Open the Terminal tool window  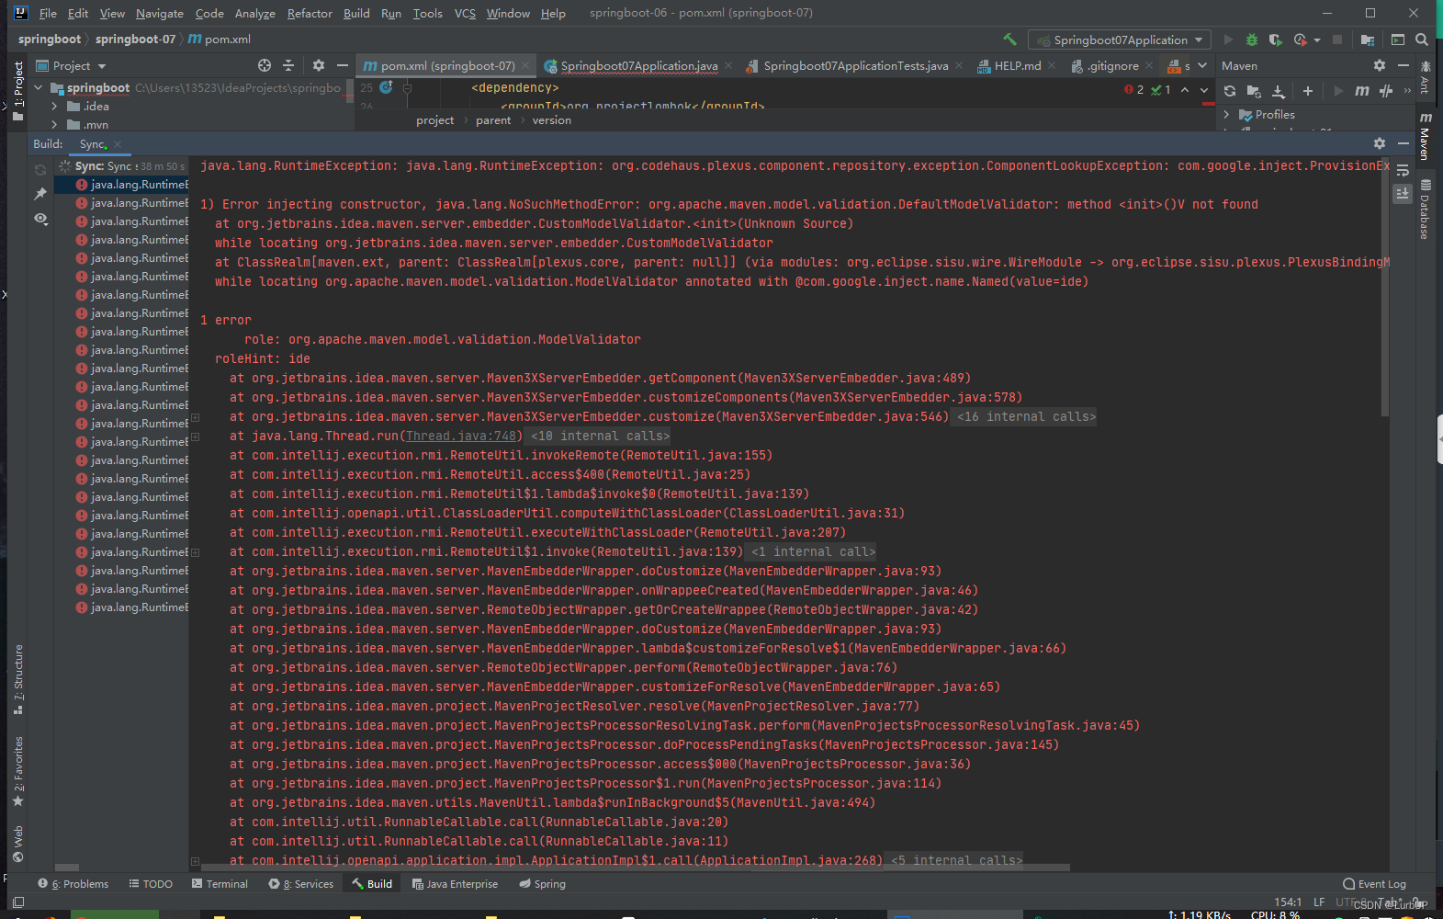tap(220, 884)
